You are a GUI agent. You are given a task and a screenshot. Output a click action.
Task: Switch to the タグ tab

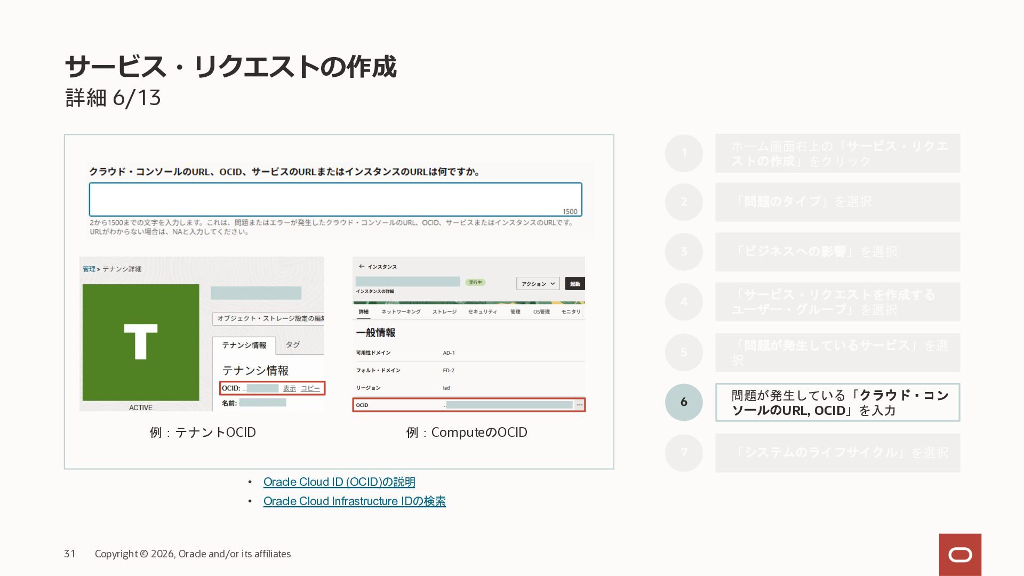[x=292, y=345]
